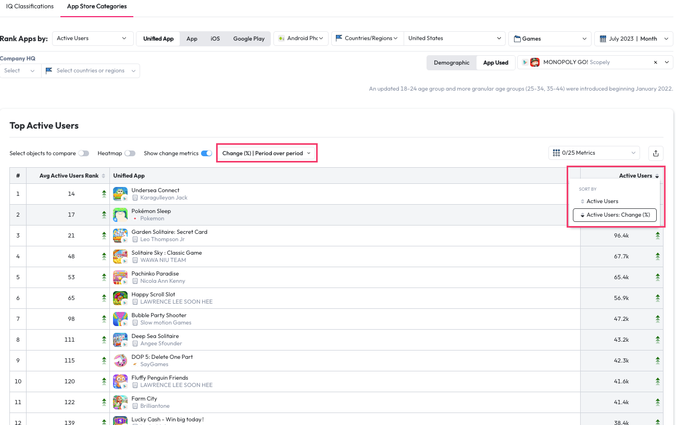Click Garden Solitaire: Secret Card app icon

[120, 235]
